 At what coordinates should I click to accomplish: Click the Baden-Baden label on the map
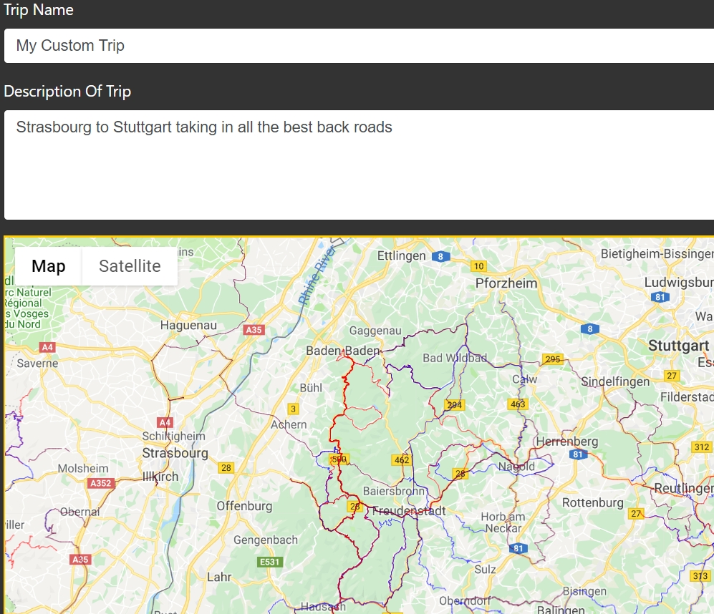point(342,351)
